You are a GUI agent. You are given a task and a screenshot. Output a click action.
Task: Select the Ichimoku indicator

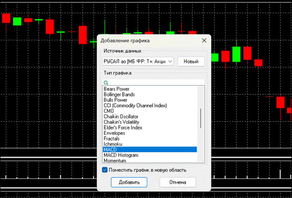113,144
